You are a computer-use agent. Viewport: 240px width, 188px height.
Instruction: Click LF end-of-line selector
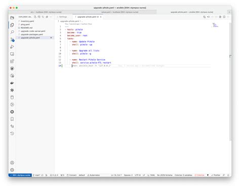point(144,175)
